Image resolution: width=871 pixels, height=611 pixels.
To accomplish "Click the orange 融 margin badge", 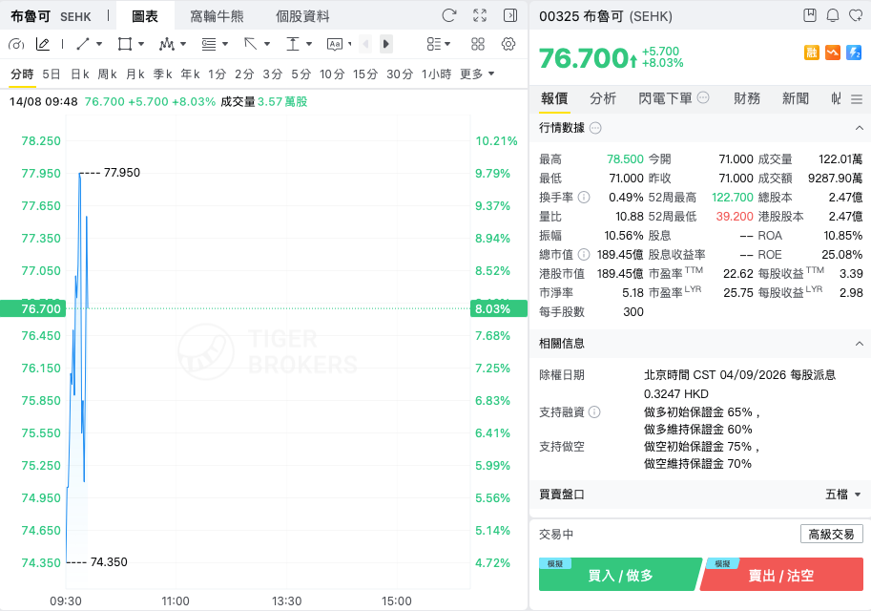I will point(812,53).
